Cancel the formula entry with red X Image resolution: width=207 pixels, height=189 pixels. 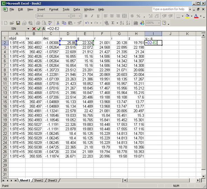tap(34, 29)
